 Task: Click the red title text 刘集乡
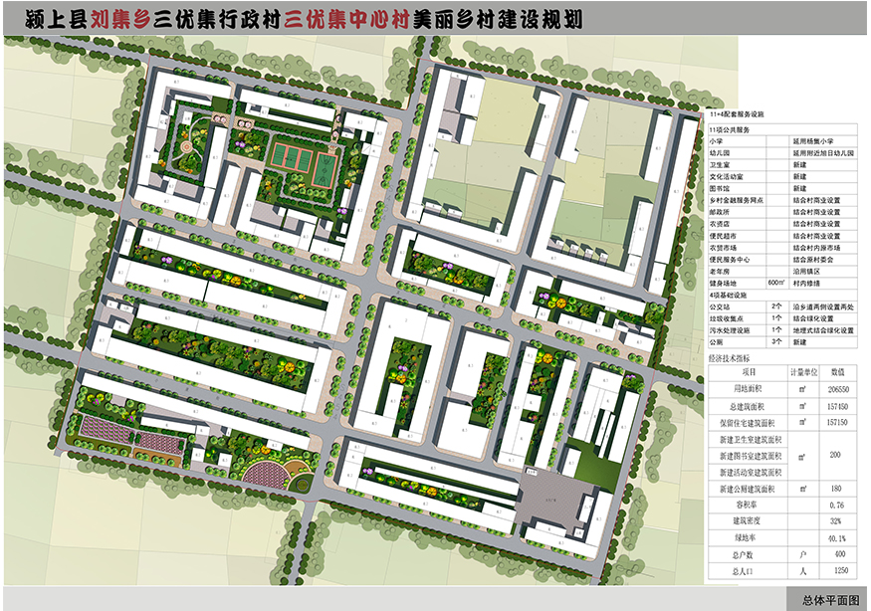click(x=121, y=22)
